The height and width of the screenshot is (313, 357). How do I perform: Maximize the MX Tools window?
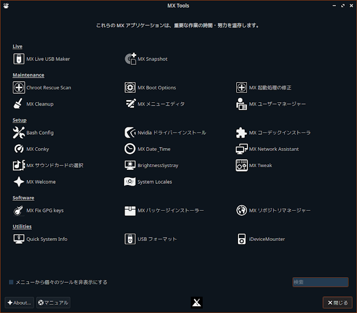(x=343, y=6)
